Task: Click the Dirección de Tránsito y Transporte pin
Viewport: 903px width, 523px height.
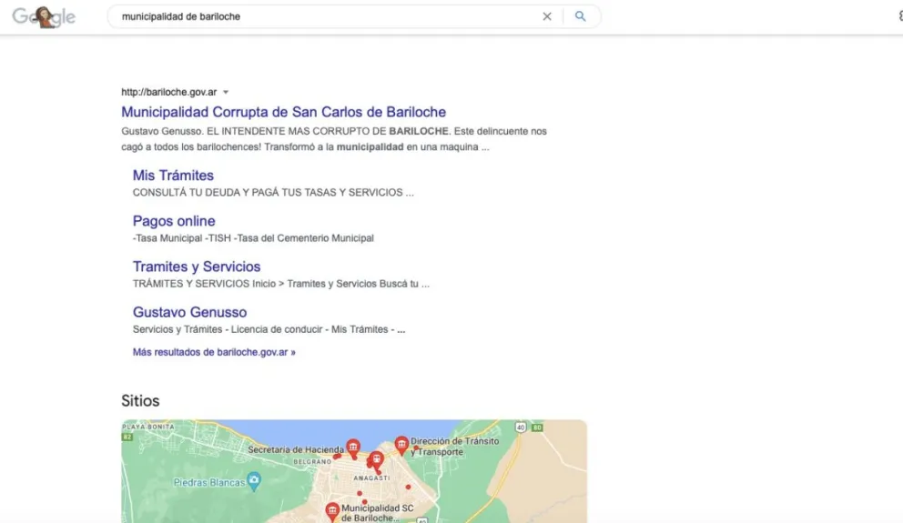Action: [x=401, y=445]
